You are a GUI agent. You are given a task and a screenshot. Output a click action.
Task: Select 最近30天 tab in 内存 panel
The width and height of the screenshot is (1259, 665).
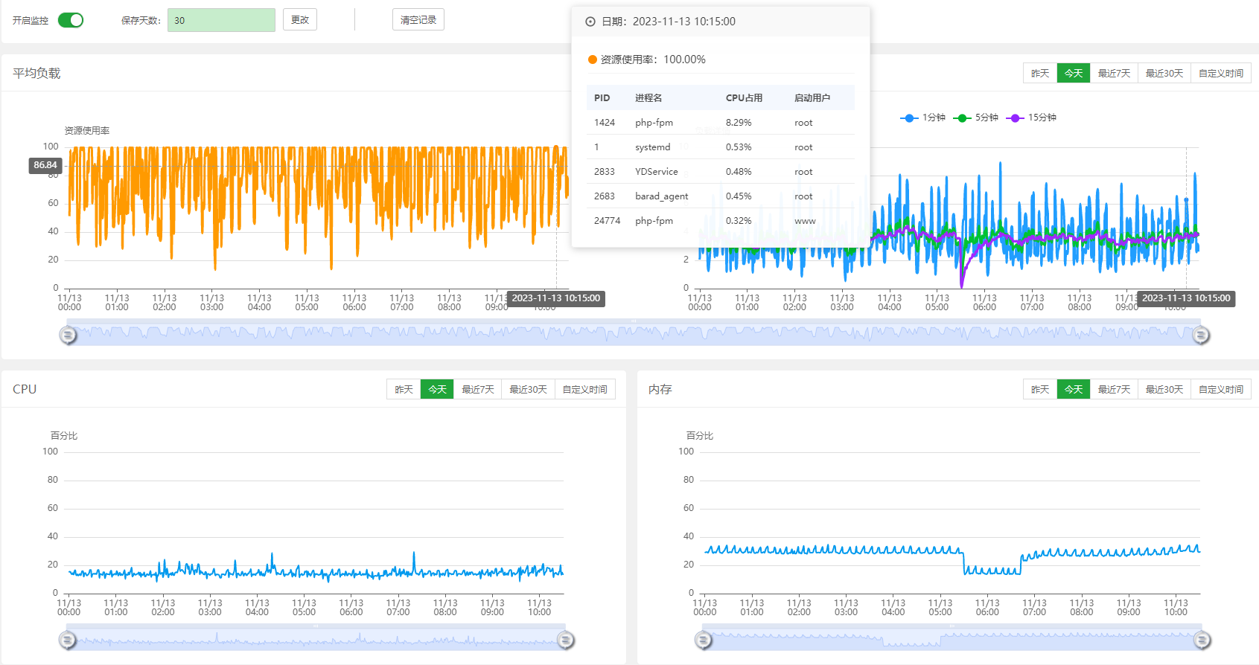coord(1164,389)
